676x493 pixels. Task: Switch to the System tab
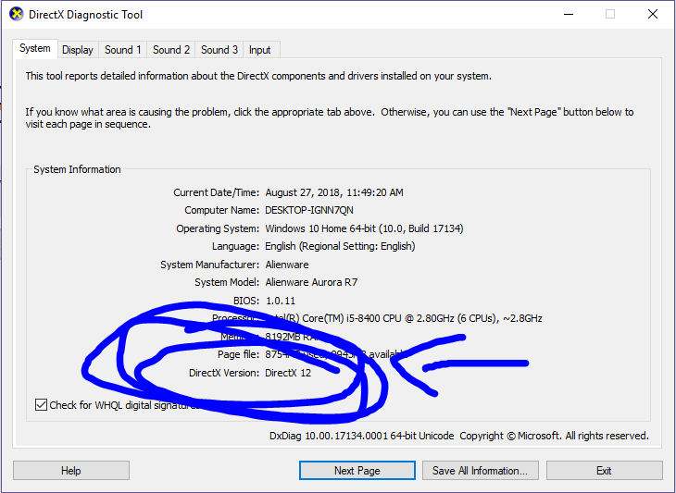(x=34, y=48)
